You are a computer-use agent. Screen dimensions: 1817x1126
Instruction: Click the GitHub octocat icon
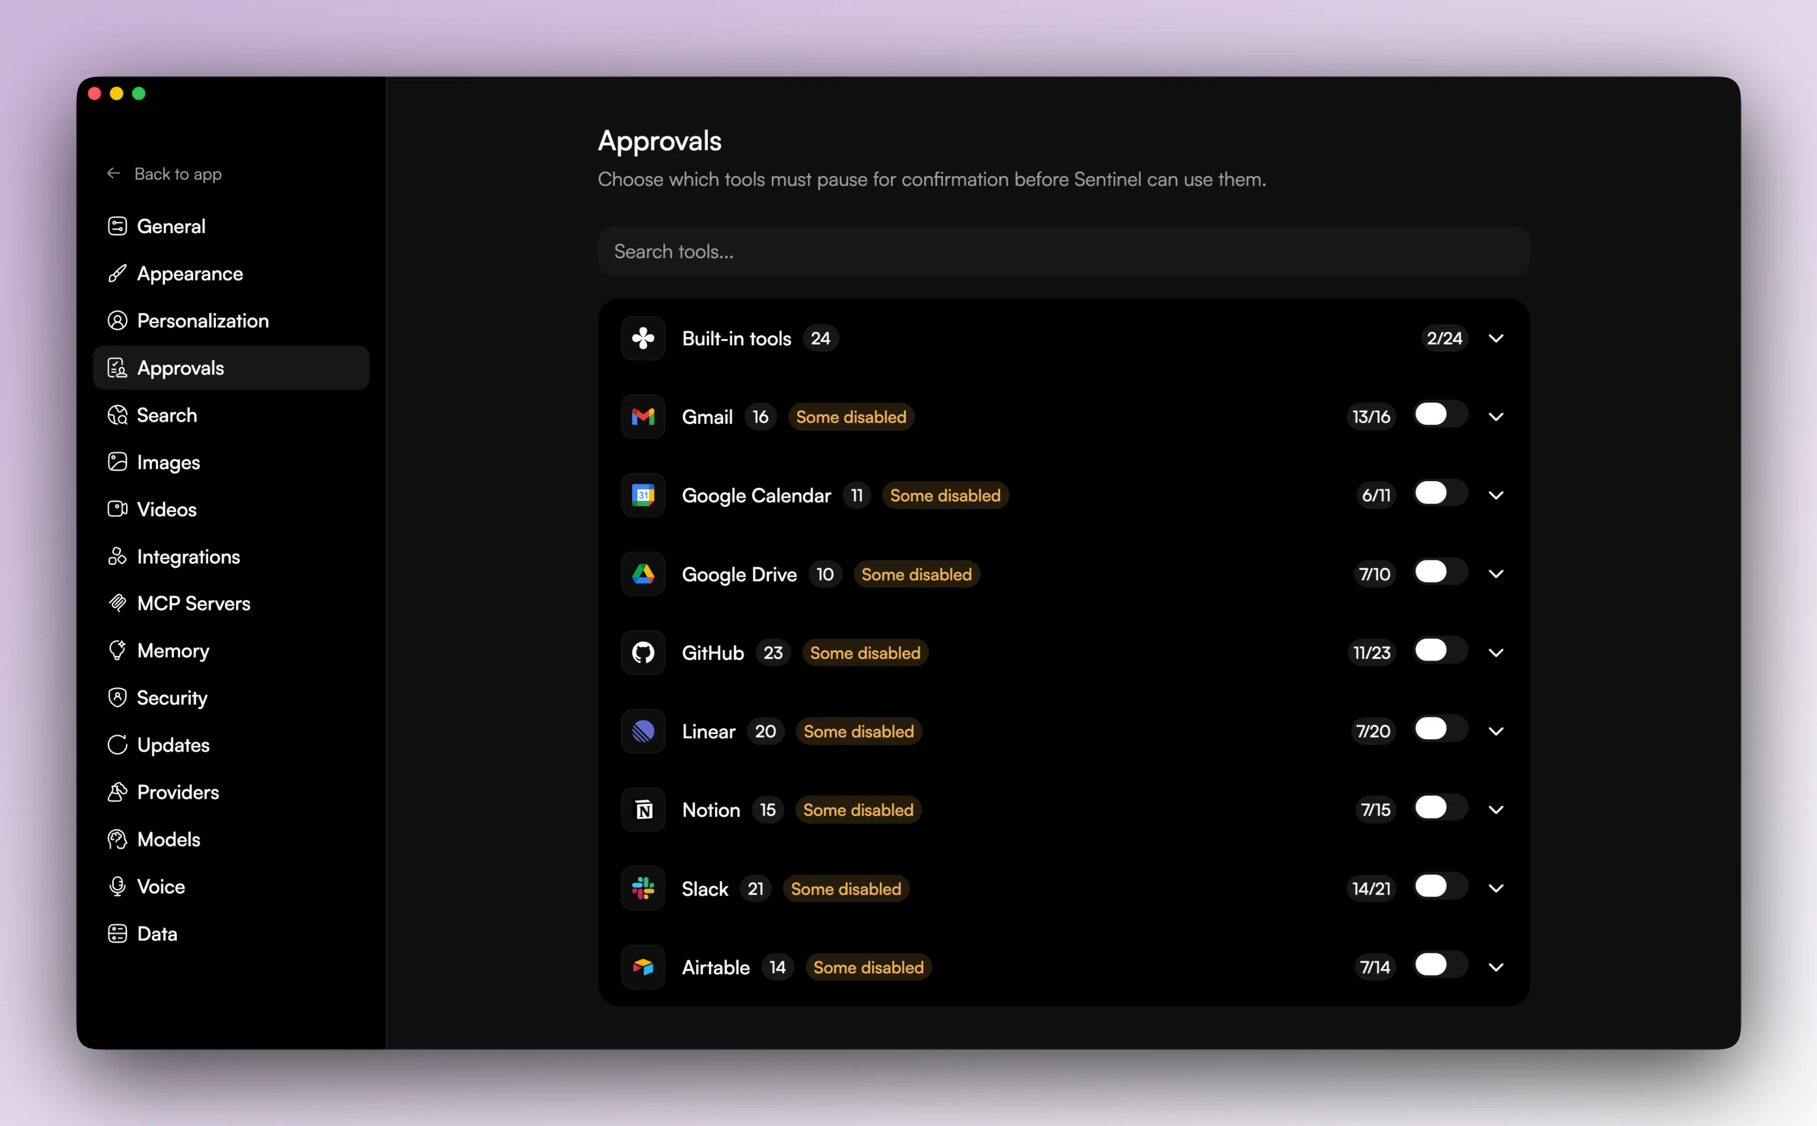coord(643,652)
